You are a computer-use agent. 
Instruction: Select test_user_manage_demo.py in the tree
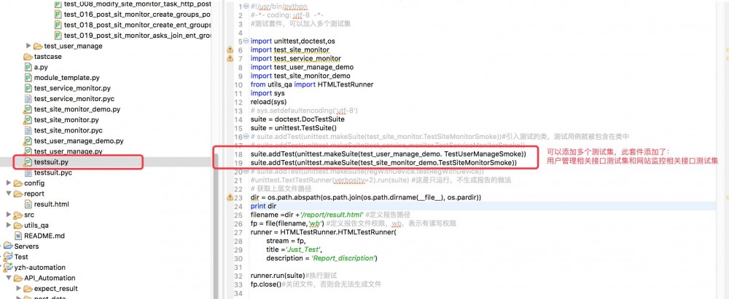79,140
